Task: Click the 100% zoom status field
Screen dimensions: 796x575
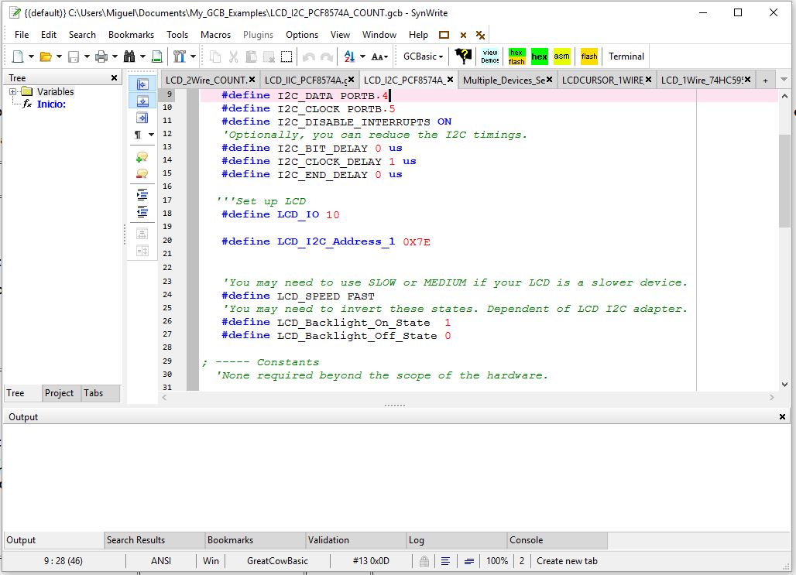Action: 497,561
